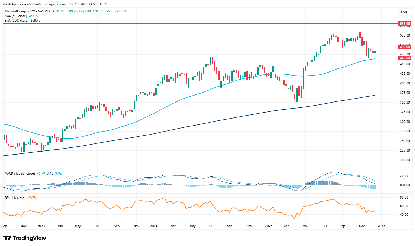Viewport: 415px width, 246px height.
Task: Click the 2024 label on time axis
Action: click(154, 226)
